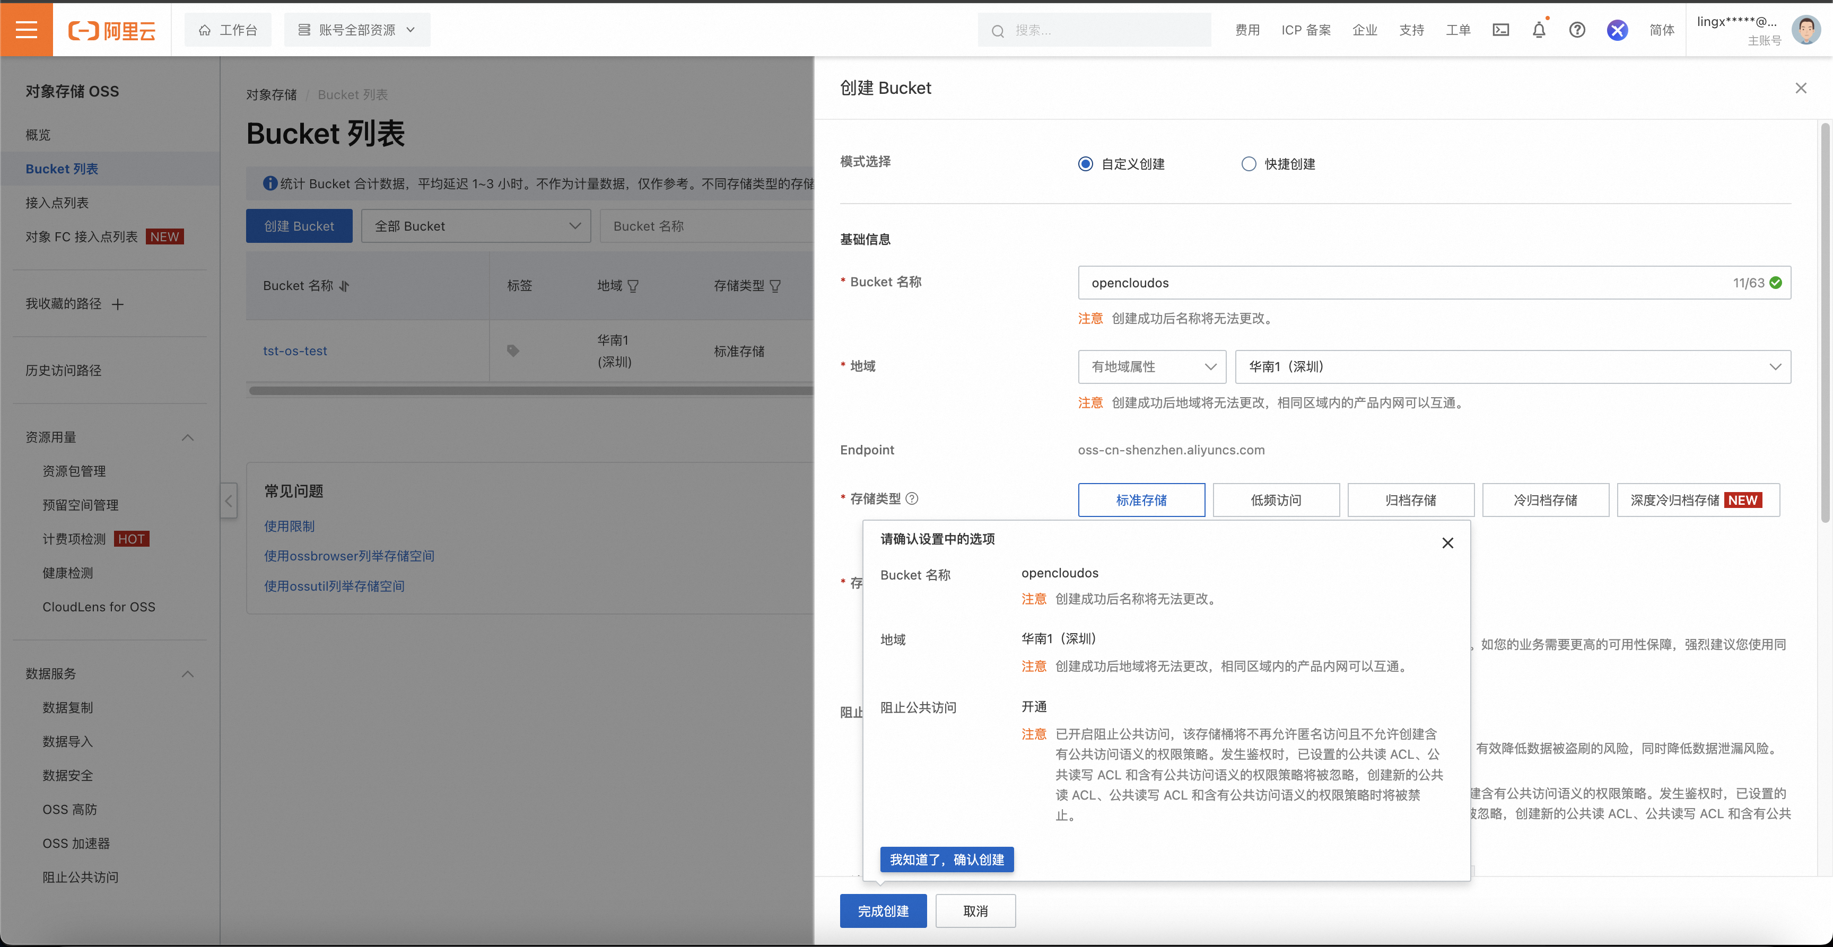Choose Cold Archive storage type
The height and width of the screenshot is (947, 1833).
click(x=1546, y=500)
